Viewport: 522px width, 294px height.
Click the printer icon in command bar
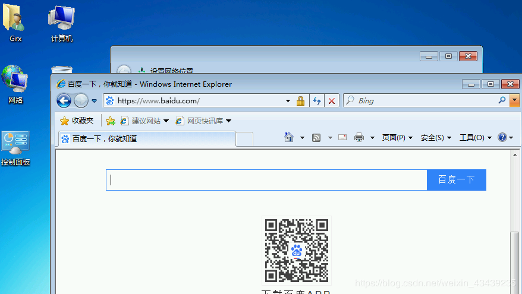pyautogui.click(x=359, y=138)
